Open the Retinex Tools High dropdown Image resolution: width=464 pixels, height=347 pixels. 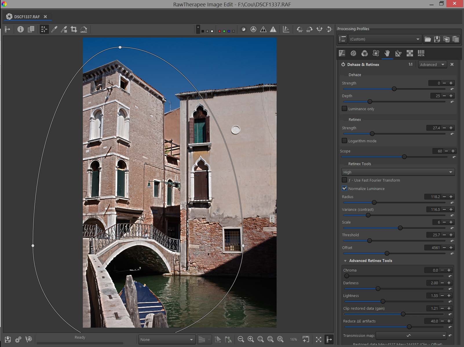398,172
